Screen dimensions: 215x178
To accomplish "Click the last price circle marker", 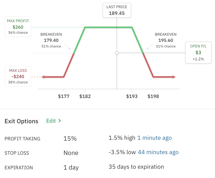I will coord(117,53).
